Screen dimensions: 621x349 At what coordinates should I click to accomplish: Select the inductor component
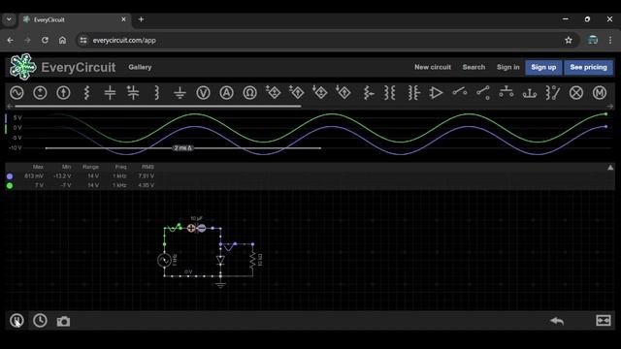pos(156,93)
